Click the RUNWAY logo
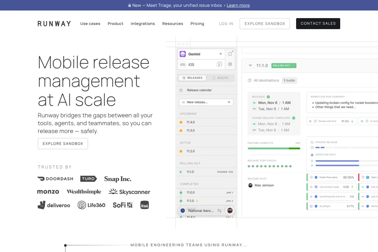The height and width of the screenshot is (252, 378). click(x=54, y=24)
